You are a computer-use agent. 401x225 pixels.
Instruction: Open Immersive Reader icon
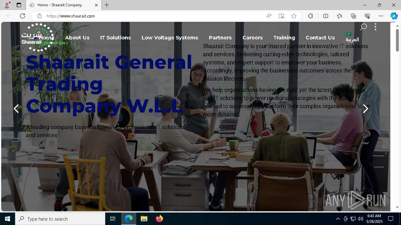coord(281,16)
